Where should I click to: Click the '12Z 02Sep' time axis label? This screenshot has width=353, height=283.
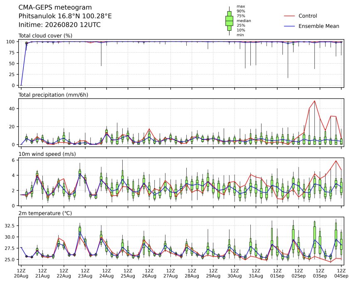coord(299,273)
